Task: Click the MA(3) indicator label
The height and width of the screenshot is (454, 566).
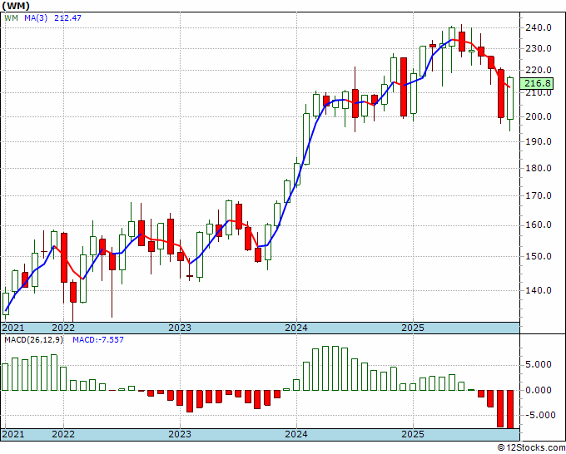Action: (x=36, y=17)
